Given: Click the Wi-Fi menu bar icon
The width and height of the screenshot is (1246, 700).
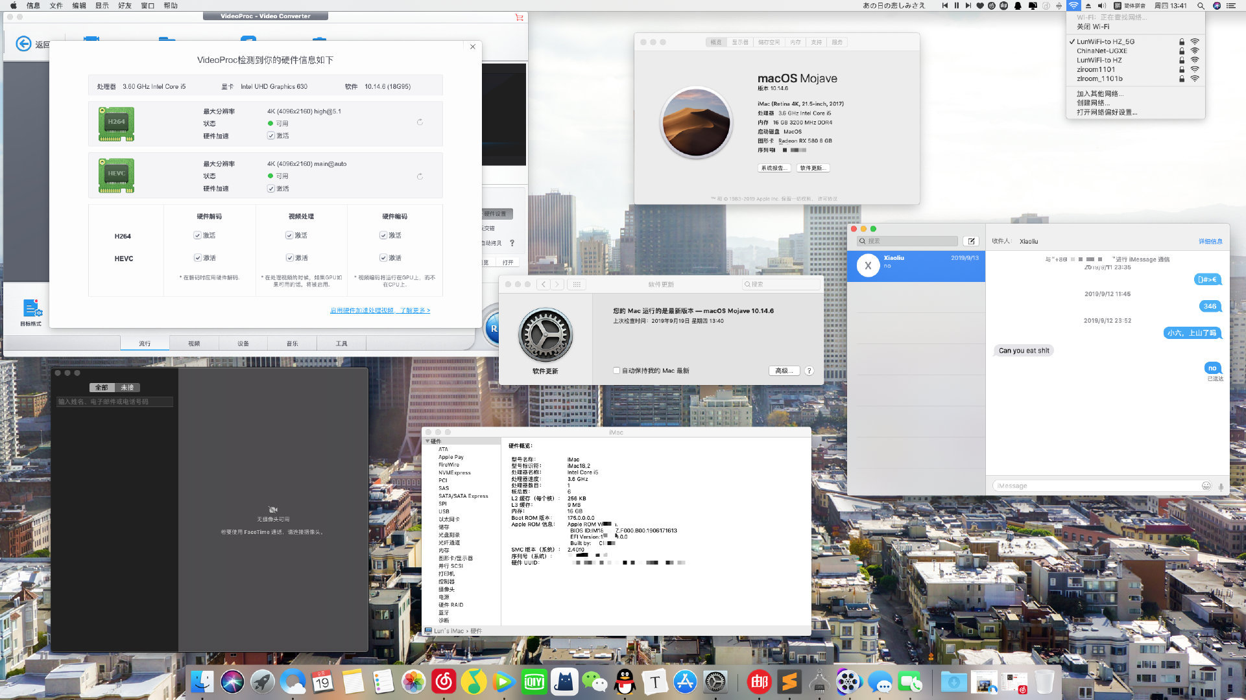Looking at the screenshot, I should tap(1073, 5).
